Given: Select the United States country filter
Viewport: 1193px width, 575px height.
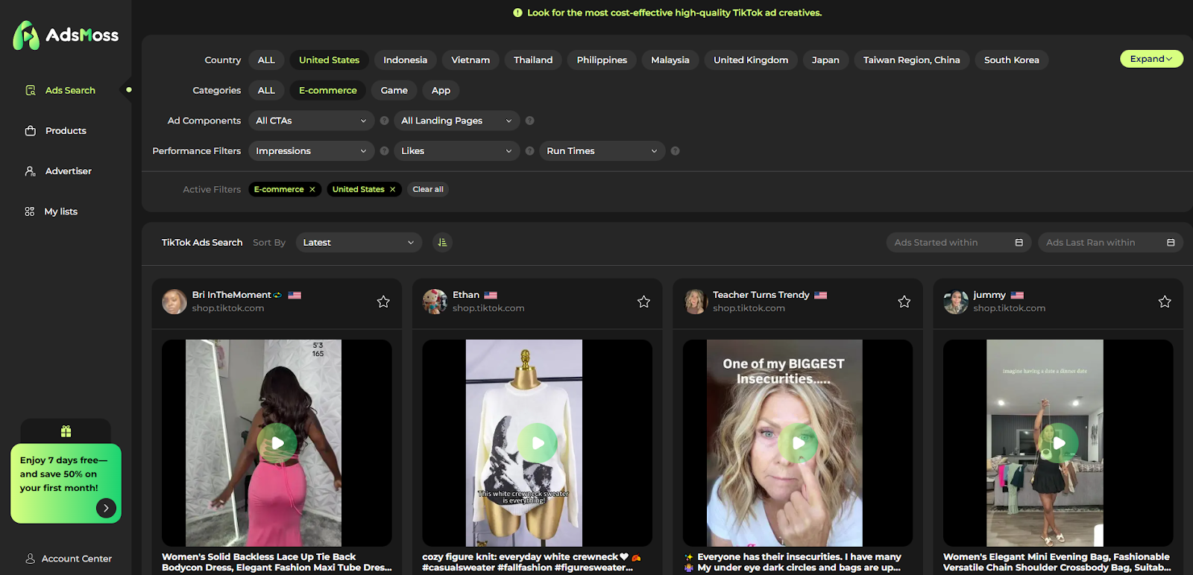Looking at the screenshot, I should (x=329, y=60).
